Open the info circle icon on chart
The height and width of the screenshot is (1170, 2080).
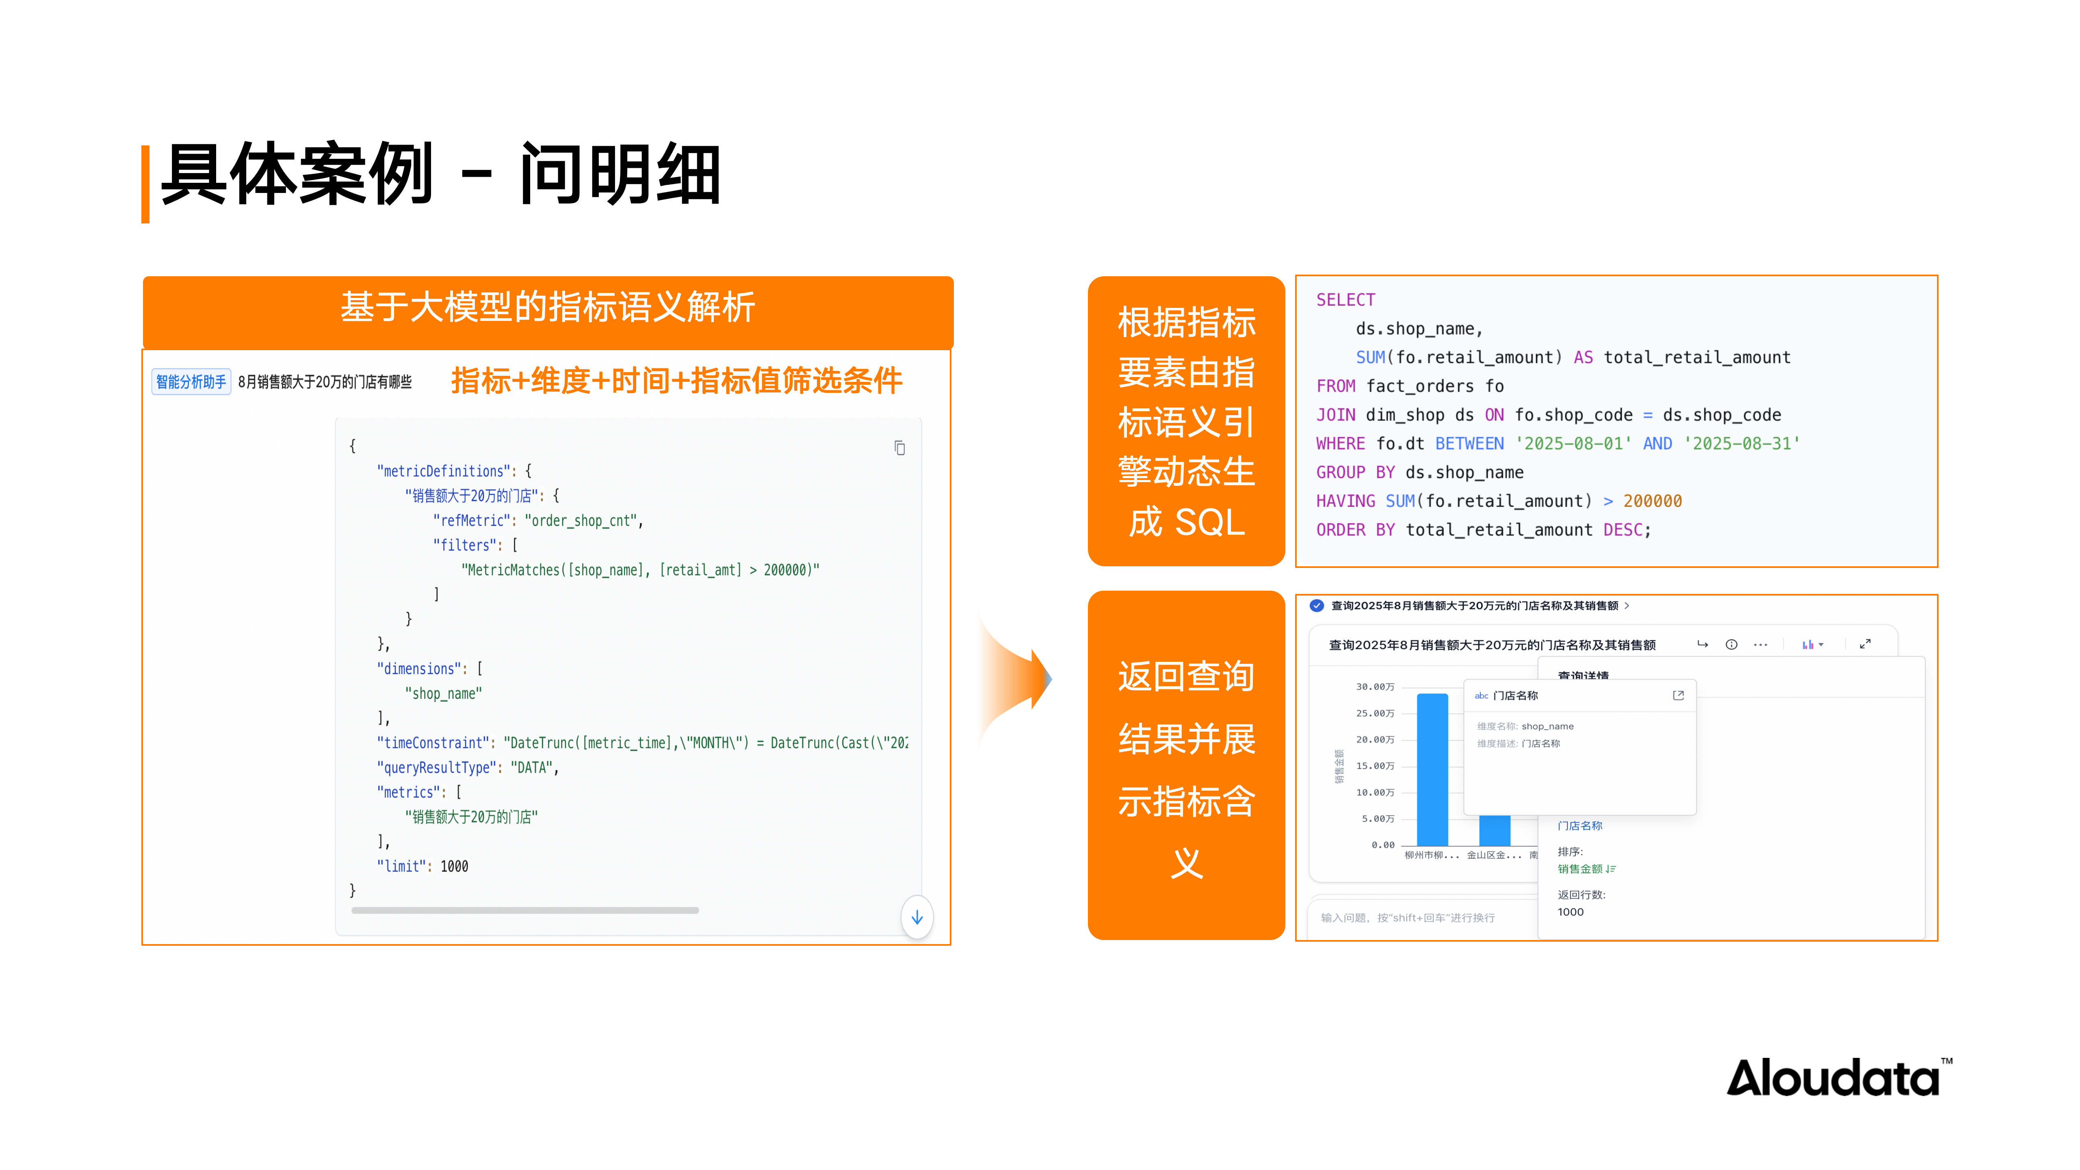[1731, 644]
